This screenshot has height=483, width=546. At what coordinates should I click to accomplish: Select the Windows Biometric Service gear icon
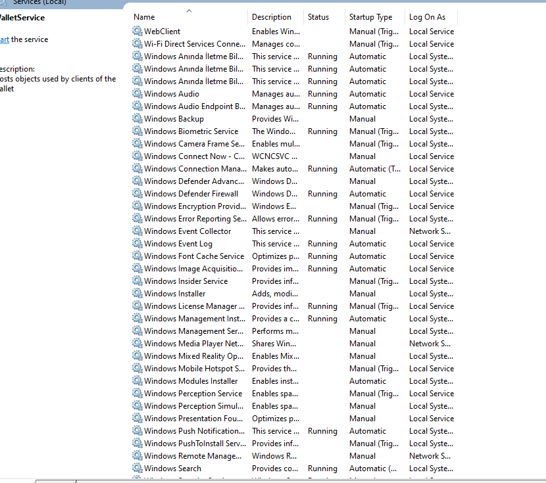click(137, 131)
